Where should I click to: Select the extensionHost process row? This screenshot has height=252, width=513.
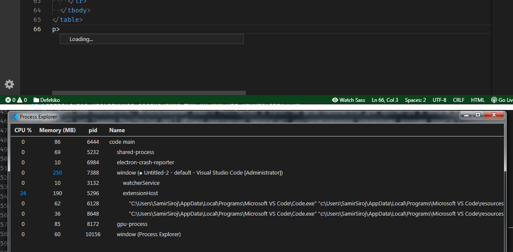(256, 193)
